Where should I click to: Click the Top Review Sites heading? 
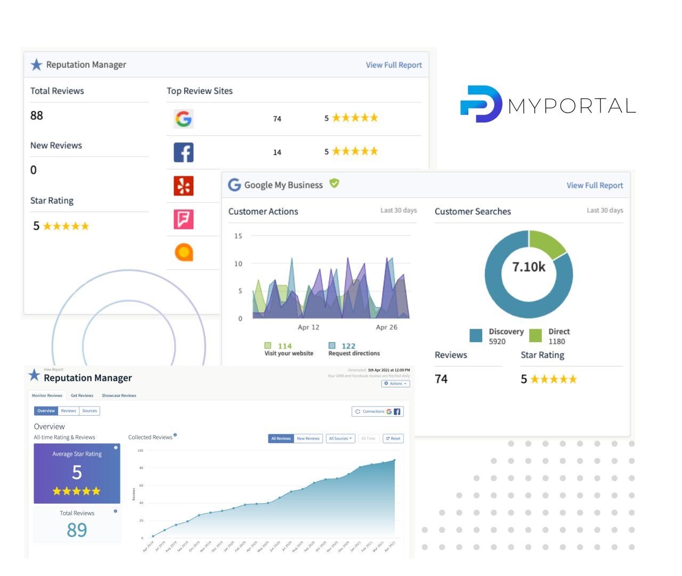coord(200,91)
